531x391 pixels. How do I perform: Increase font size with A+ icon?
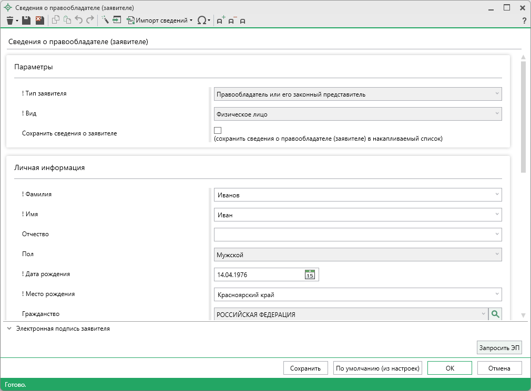(x=221, y=20)
